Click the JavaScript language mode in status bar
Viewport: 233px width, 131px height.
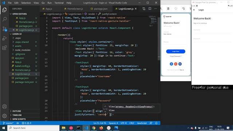click(x=142, y=123)
